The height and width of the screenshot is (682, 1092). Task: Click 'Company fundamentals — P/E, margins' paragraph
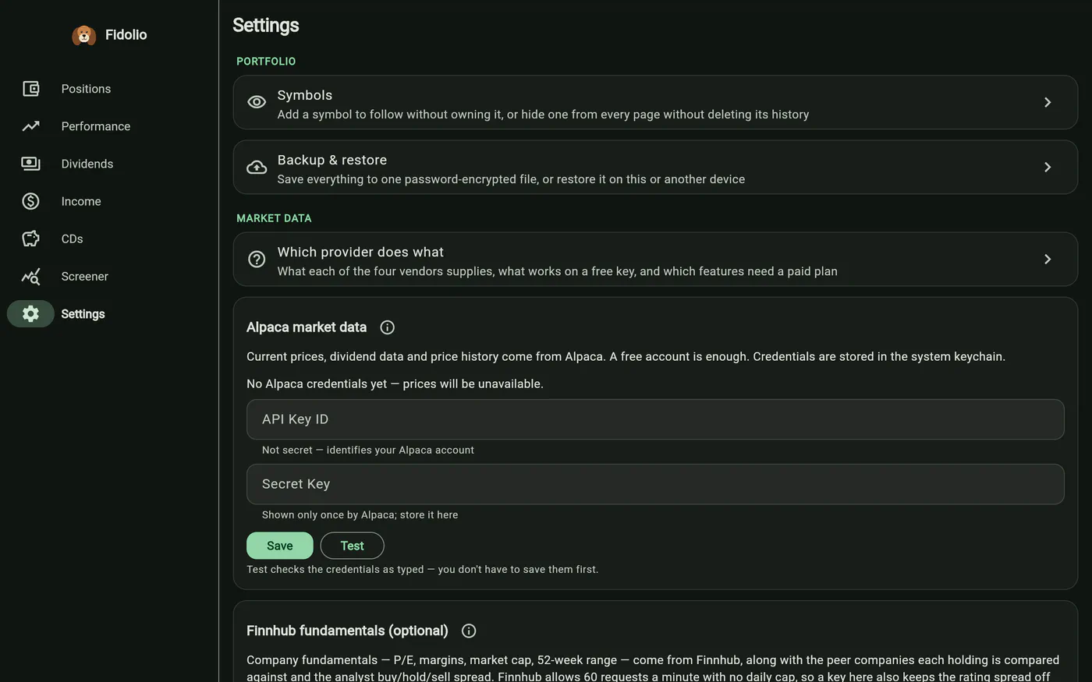click(x=653, y=668)
